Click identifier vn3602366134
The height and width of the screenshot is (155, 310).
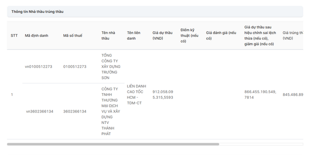coord(40,111)
